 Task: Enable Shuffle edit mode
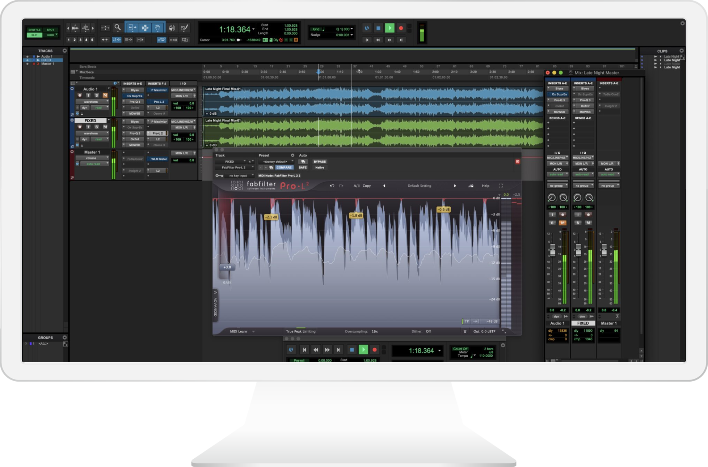coord(34,30)
